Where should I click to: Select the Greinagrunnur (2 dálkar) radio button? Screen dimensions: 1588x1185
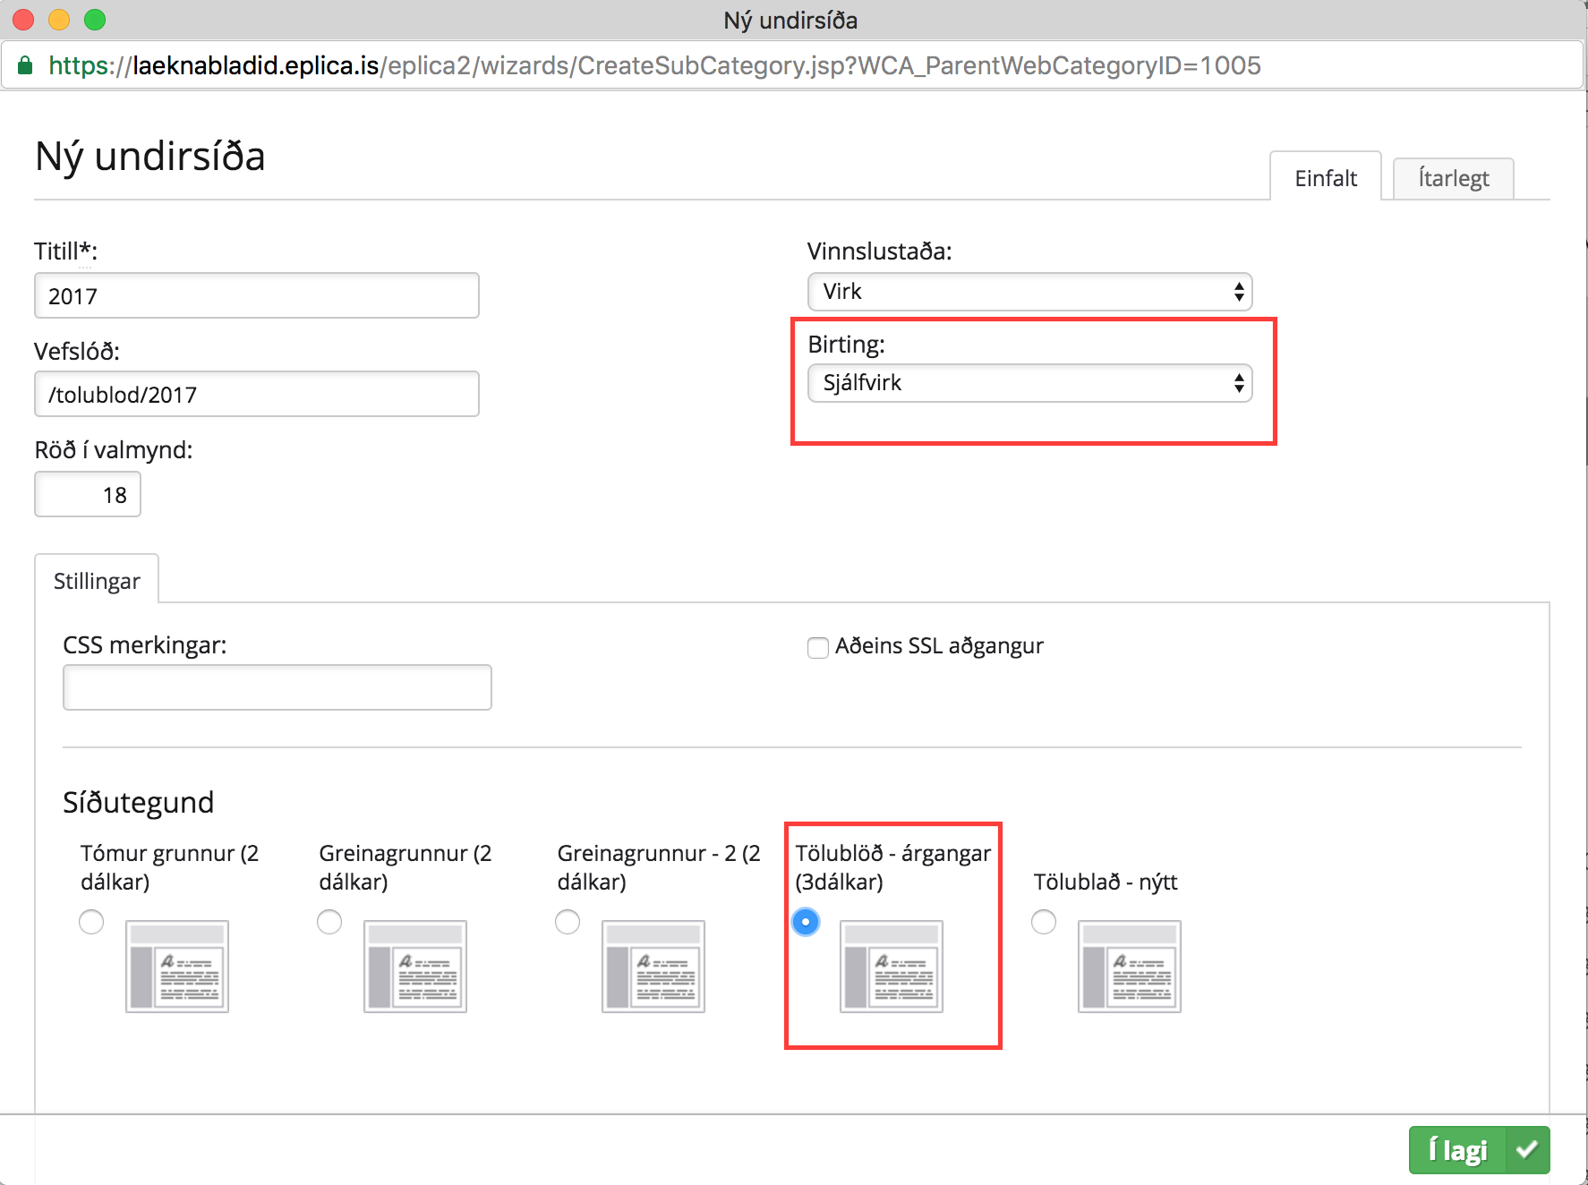[329, 922]
